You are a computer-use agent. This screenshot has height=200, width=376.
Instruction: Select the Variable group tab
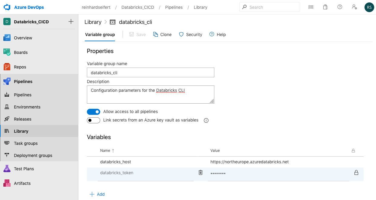point(100,35)
